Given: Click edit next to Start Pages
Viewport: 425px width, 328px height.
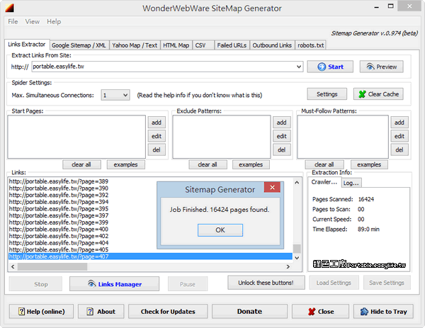Looking at the screenshot, I should pos(157,136).
